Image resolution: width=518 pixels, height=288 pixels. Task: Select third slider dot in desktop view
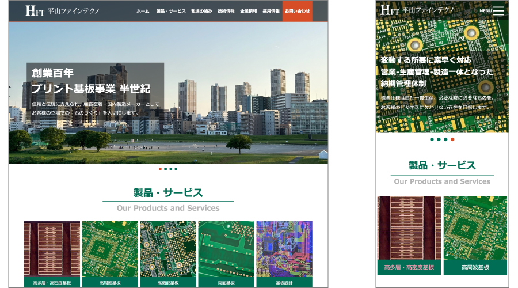(171, 169)
